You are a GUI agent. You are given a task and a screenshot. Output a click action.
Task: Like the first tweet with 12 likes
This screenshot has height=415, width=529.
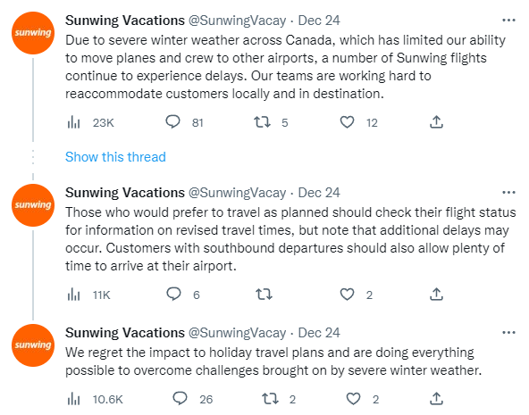pos(347,122)
